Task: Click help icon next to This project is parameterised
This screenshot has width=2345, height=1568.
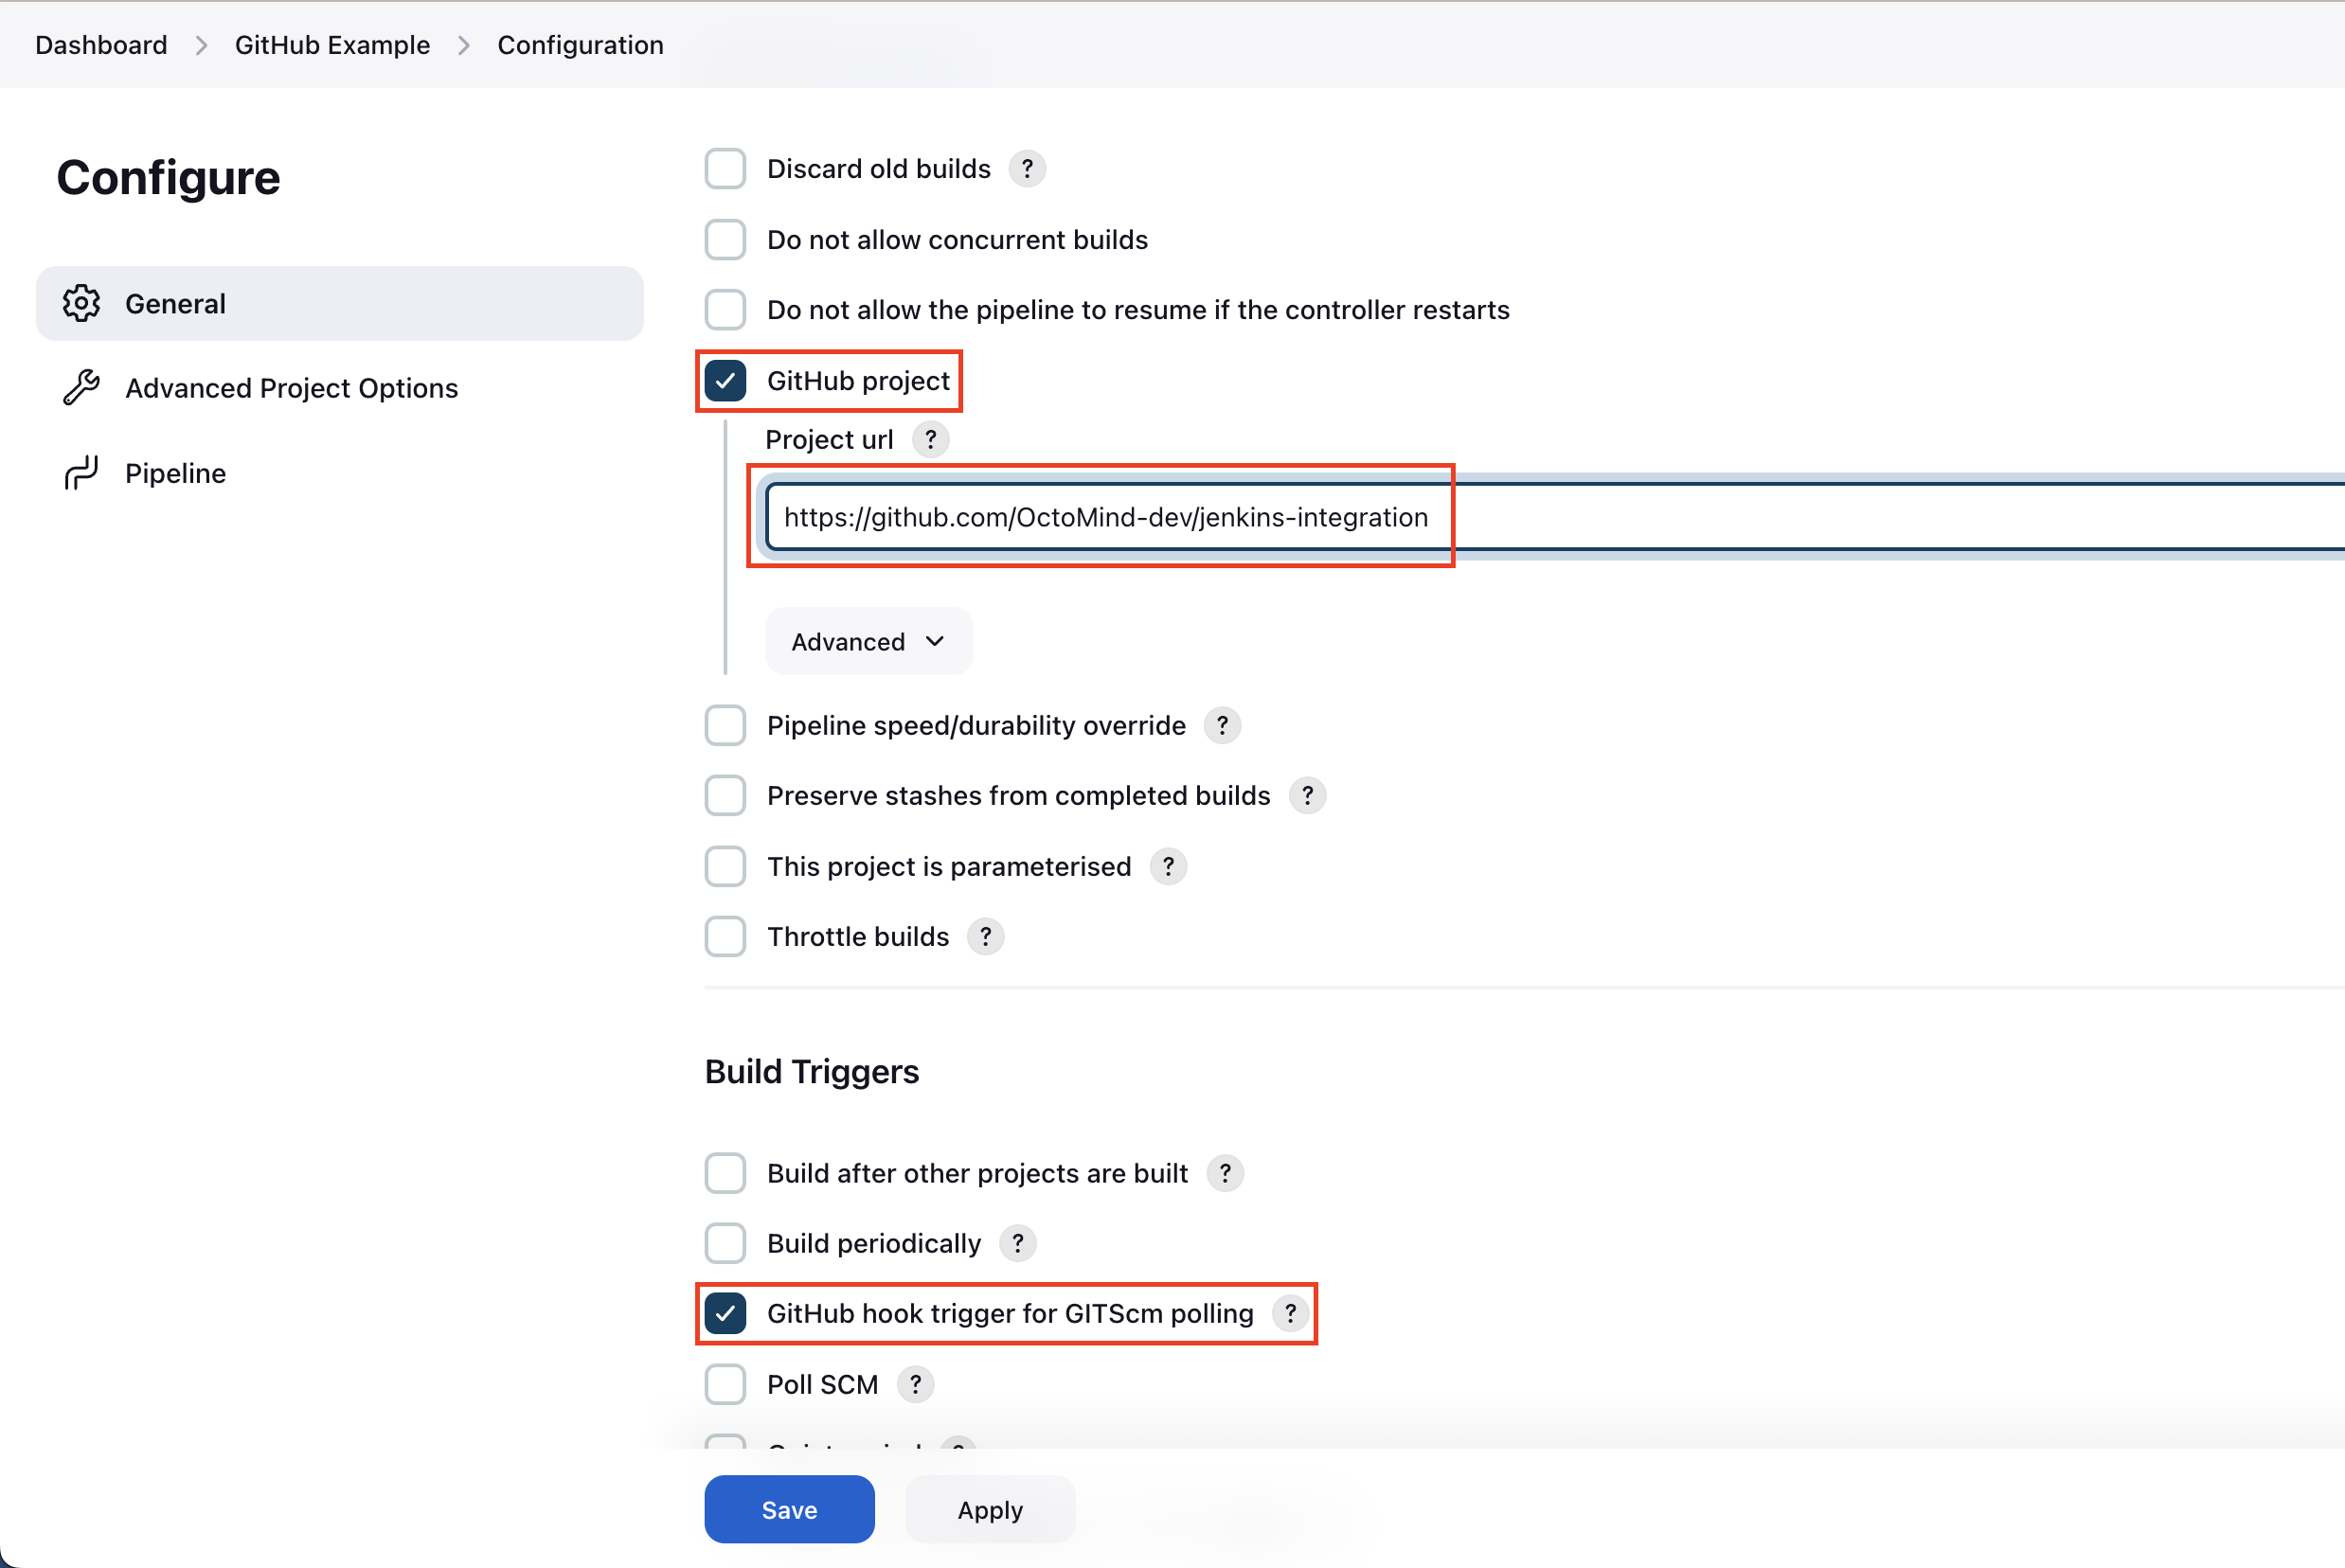Action: [x=1167, y=866]
